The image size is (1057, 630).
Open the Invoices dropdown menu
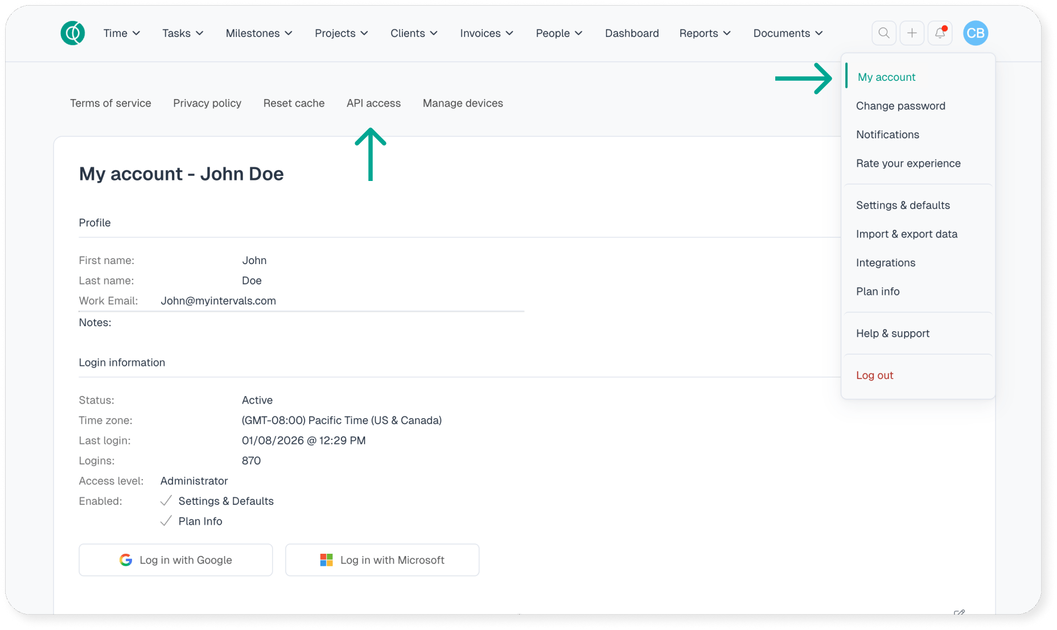point(487,33)
